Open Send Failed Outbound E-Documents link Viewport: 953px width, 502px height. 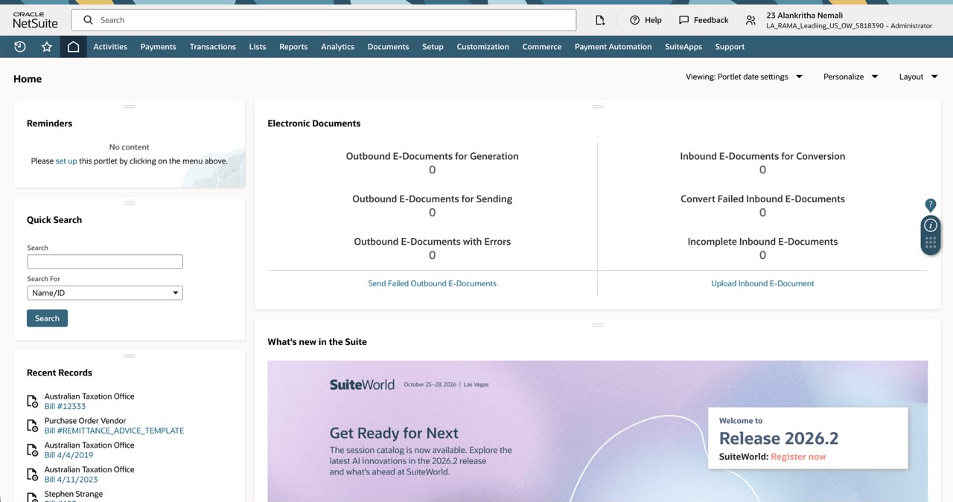(x=433, y=283)
